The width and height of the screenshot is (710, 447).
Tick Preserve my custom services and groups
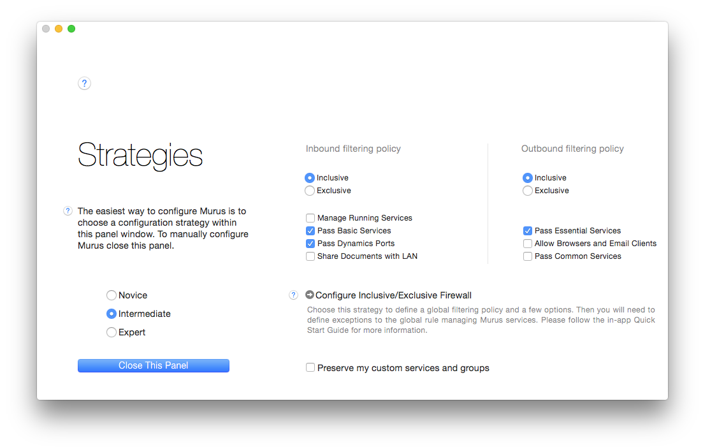[310, 368]
